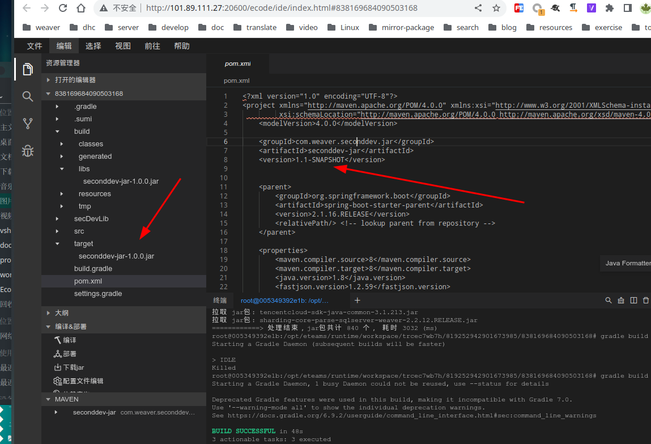
Task: Click the red FE extension icon
Action: pos(519,8)
